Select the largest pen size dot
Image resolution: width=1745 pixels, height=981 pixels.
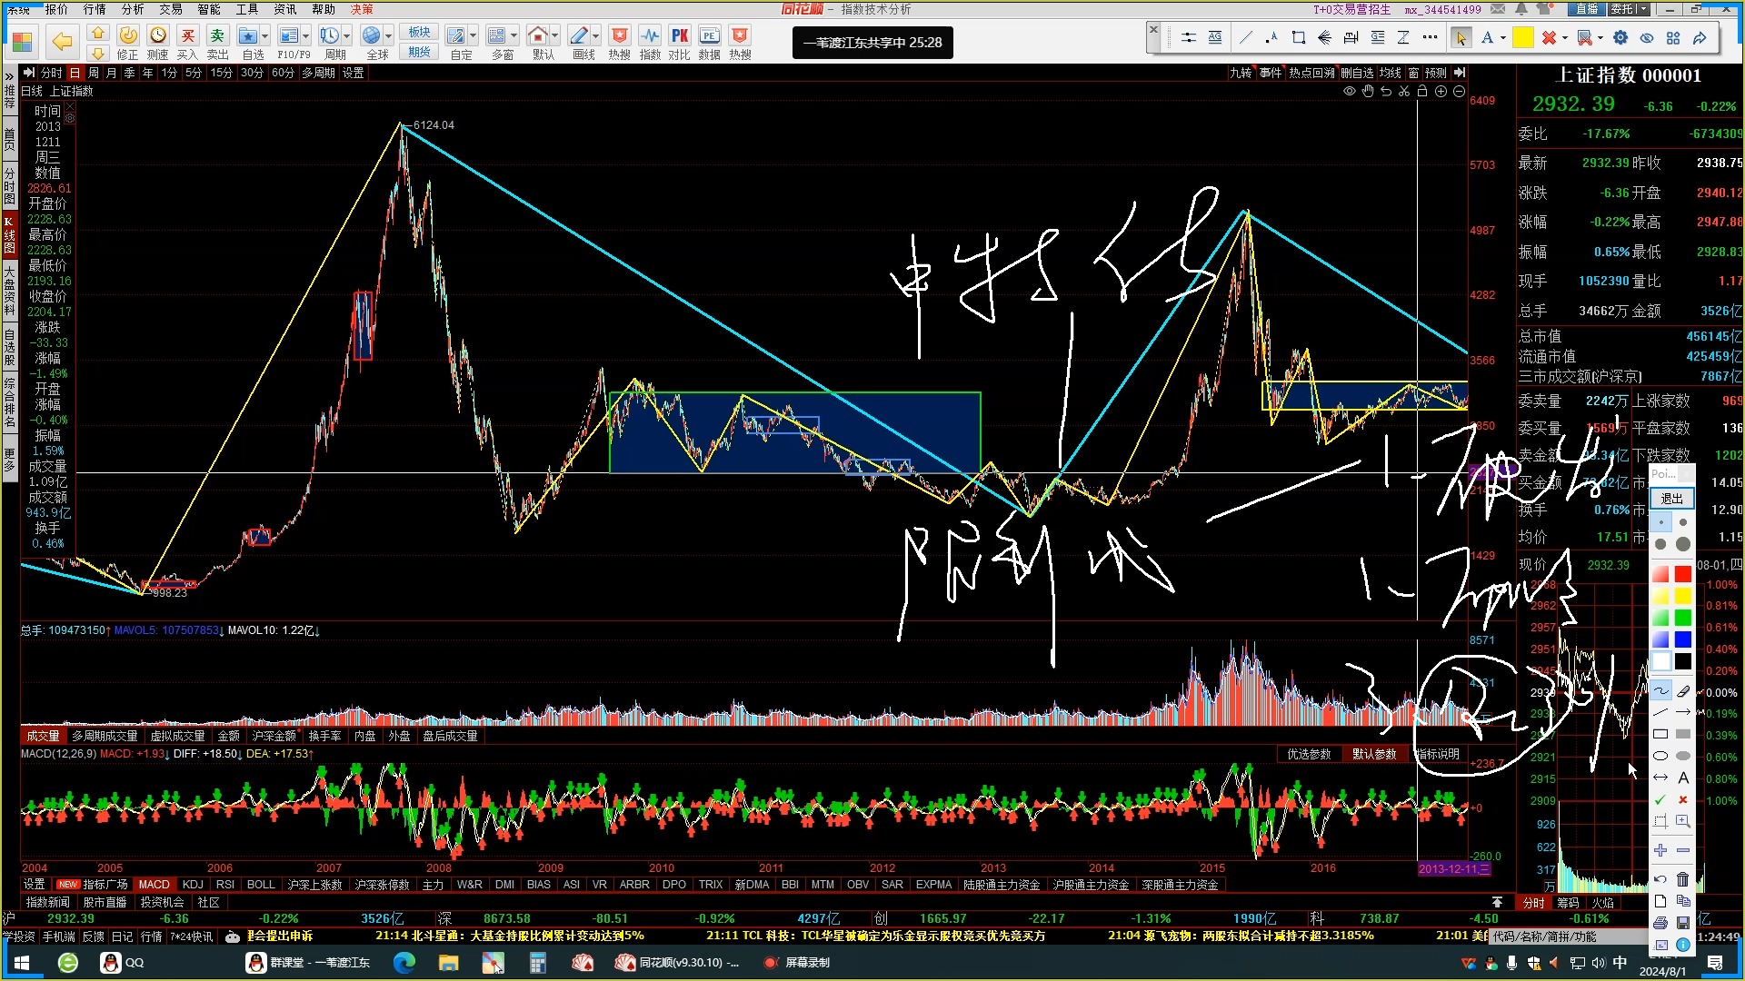(1683, 544)
